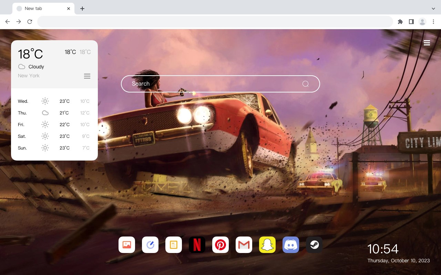
Task: Open the Extensions puzzle icon
Action: point(400,22)
